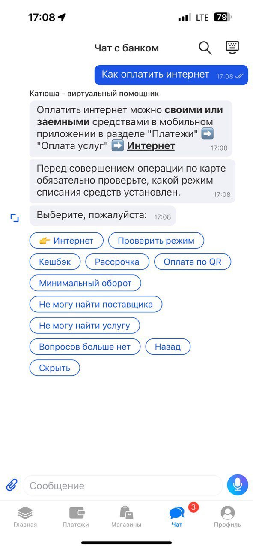Pick the Рассрочка quick reply
Screen dimensions: 253x549
tap(117, 262)
